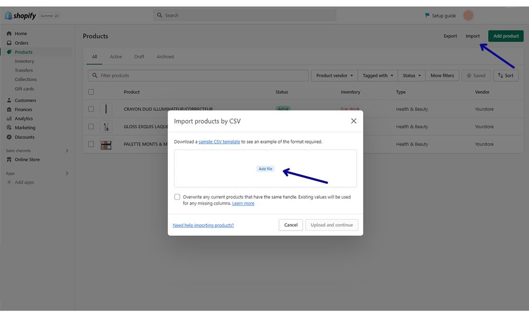Click the magnifier icon in Search bar
This screenshot has height=317, width=529.
[160, 15]
